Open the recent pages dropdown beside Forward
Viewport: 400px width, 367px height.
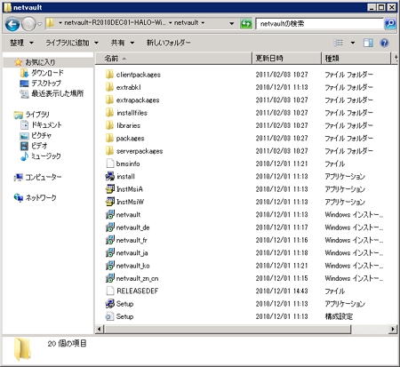point(40,24)
